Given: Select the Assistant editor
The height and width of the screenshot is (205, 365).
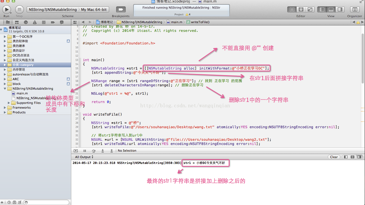Looking at the screenshot, I should (x=301, y=9).
